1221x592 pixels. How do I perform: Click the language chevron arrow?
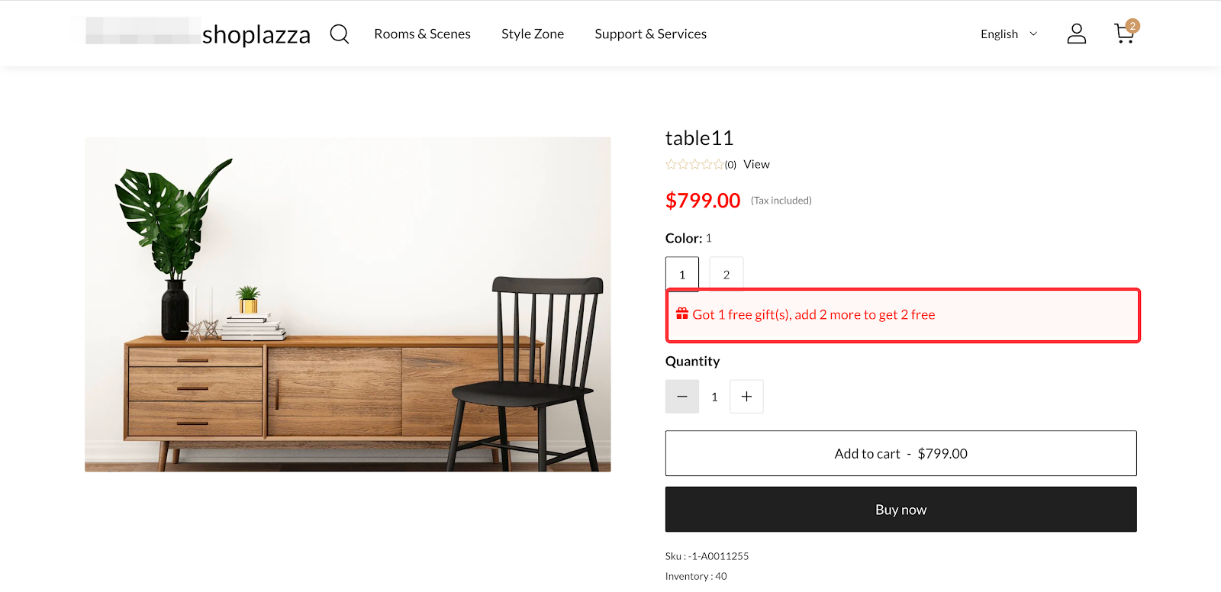coord(1034,34)
